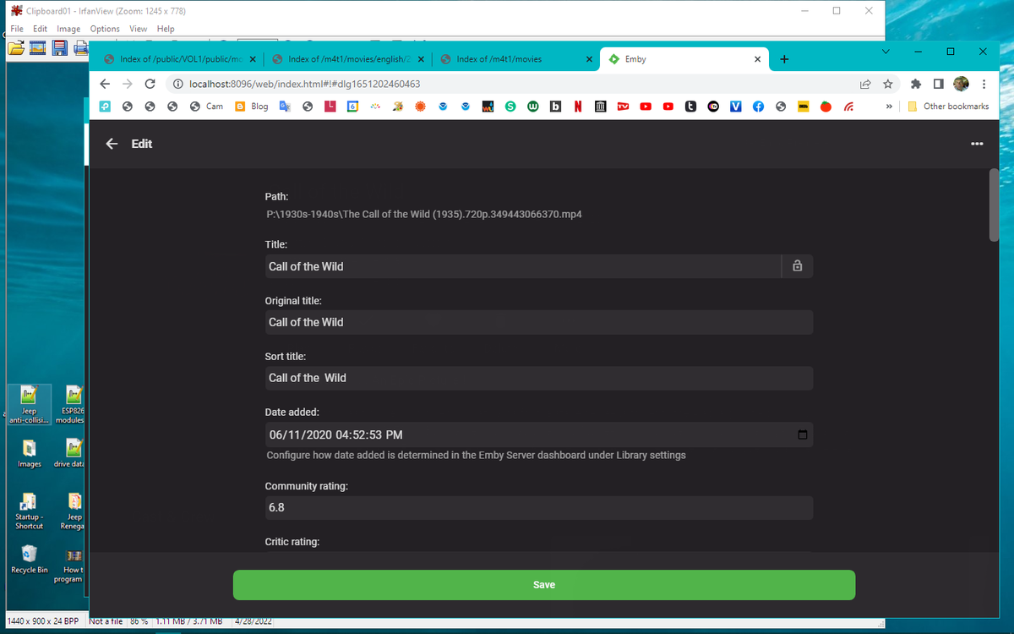Click the back arrow next to Edit
This screenshot has width=1014, height=634.
click(111, 144)
